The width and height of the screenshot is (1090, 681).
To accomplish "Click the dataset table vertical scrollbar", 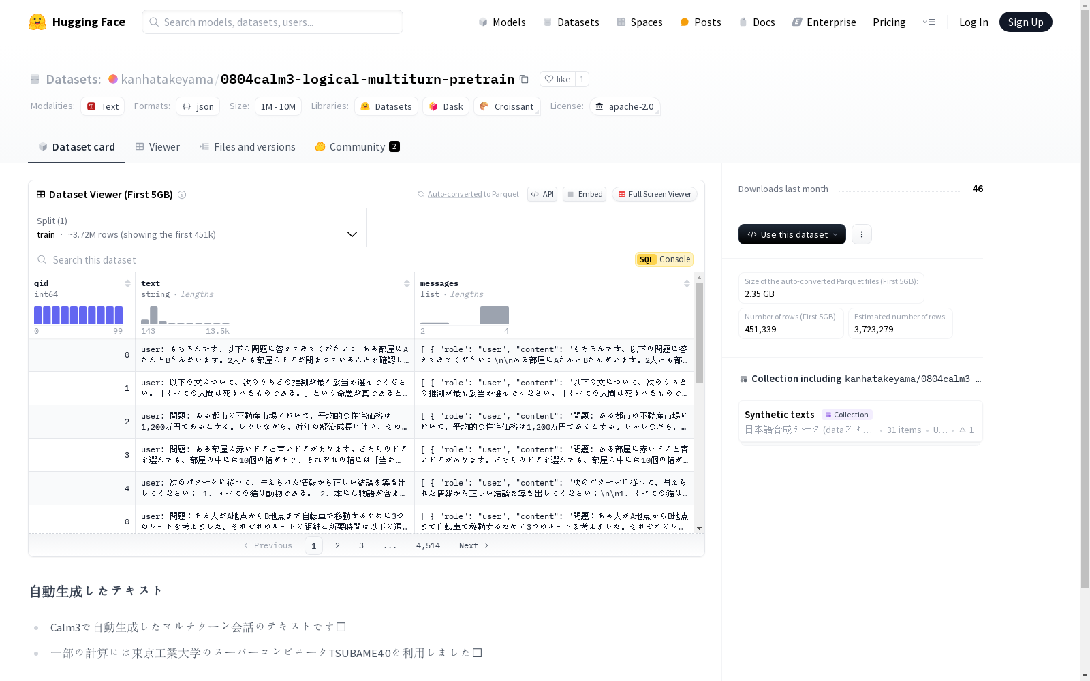I will click(699, 332).
